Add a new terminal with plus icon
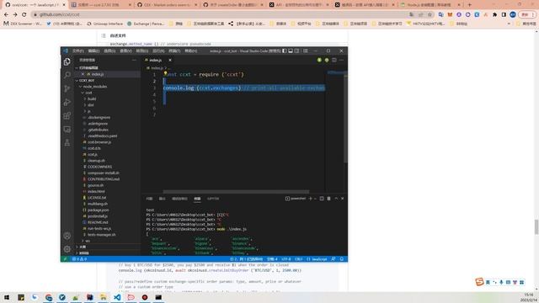Image resolution: width=539 pixels, height=303 pixels. point(311,199)
